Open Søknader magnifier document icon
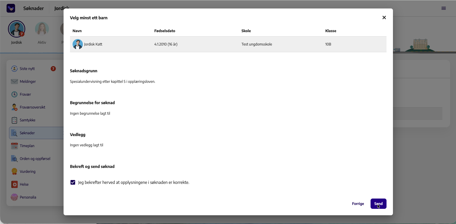 click(x=14, y=133)
